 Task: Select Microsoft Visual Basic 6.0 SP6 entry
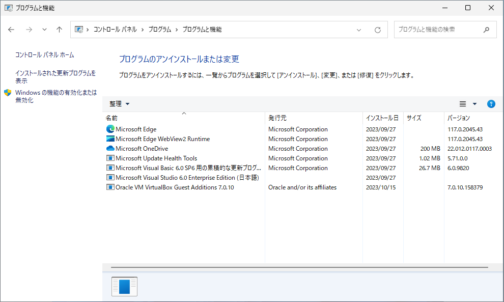pyautogui.click(x=188, y=168)
